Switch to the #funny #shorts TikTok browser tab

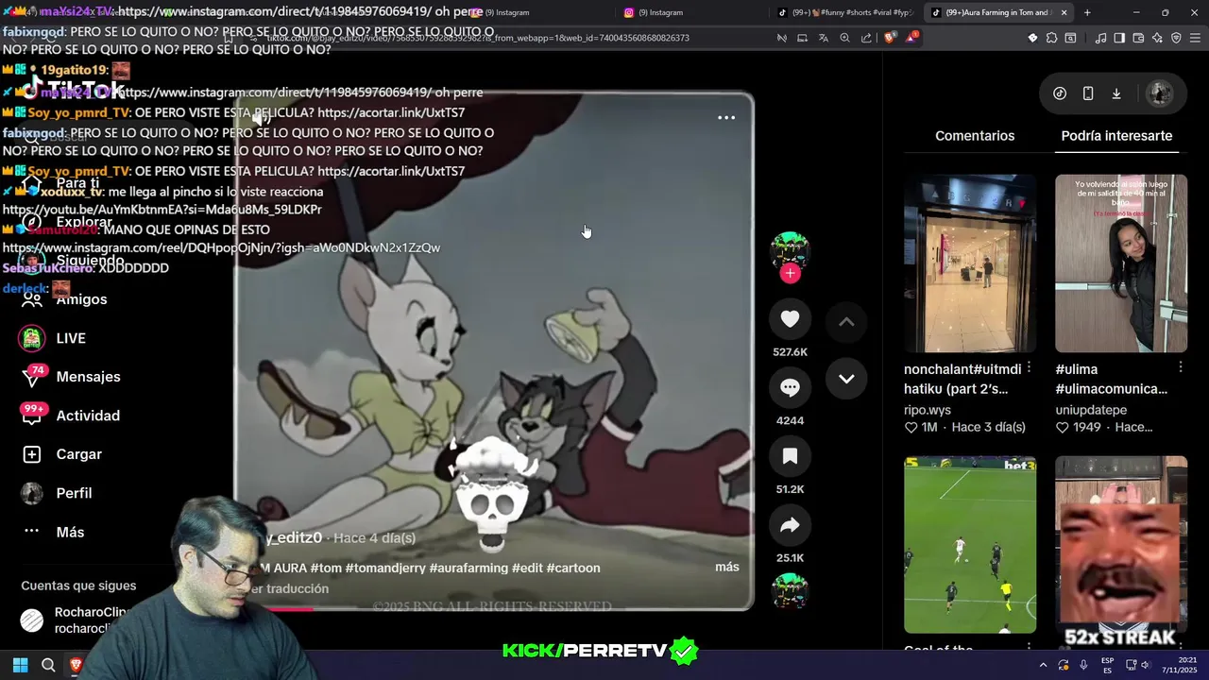click(843, 12)
